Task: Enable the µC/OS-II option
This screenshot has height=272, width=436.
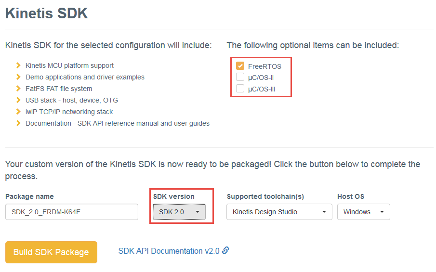Action: [x=240, y=77]
